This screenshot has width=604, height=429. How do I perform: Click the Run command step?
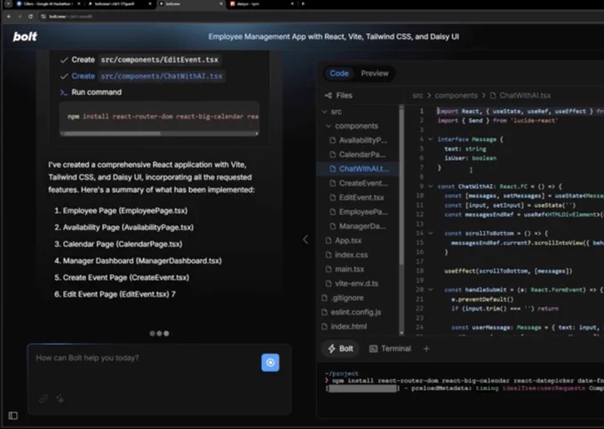91,92
